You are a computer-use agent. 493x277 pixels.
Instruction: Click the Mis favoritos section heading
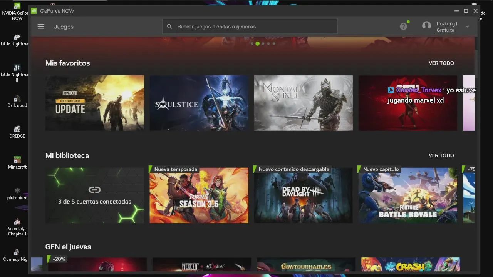pyautogui.click(x=68, y=63)
